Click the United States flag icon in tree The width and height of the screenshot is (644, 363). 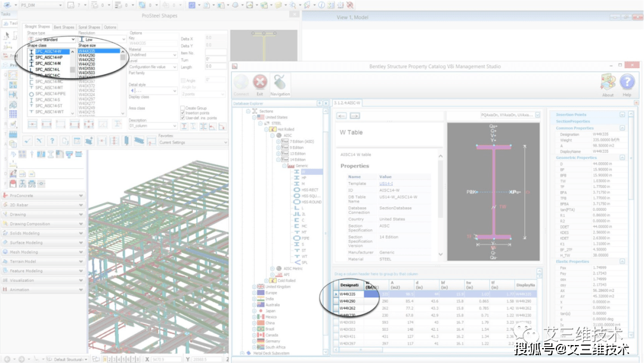click(x=261, y=117)
